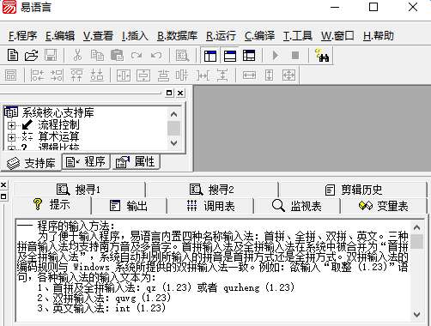Toggle the left work panel layout icon
431x326 pixels.
tap(210, 56)
